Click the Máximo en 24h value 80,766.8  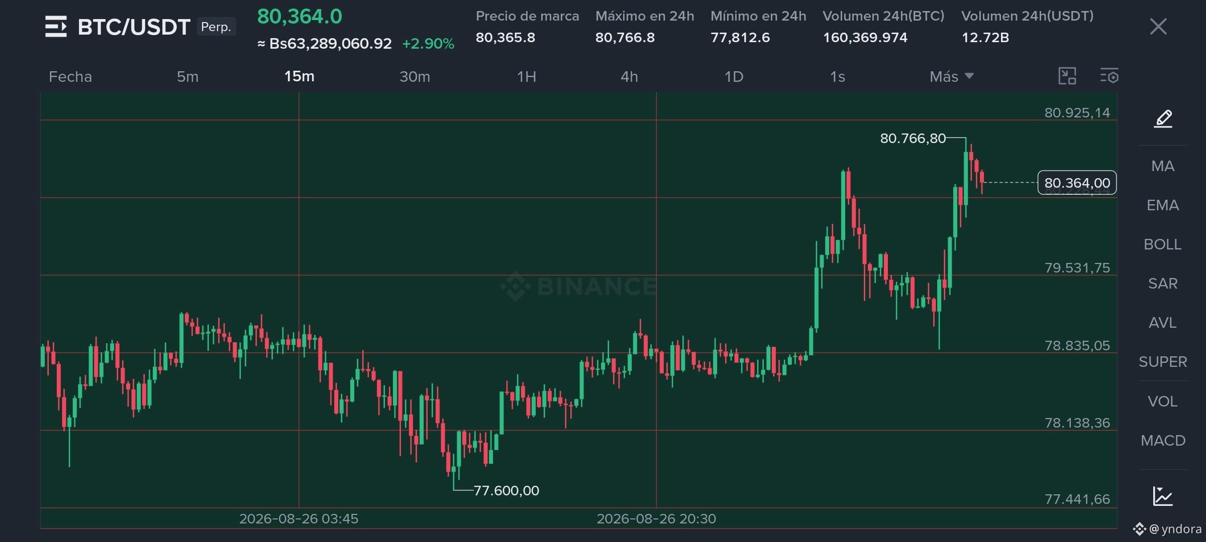[x=625, y=38]
